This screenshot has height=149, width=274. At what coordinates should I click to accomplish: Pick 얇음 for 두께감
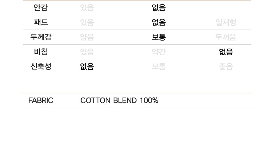87,37
